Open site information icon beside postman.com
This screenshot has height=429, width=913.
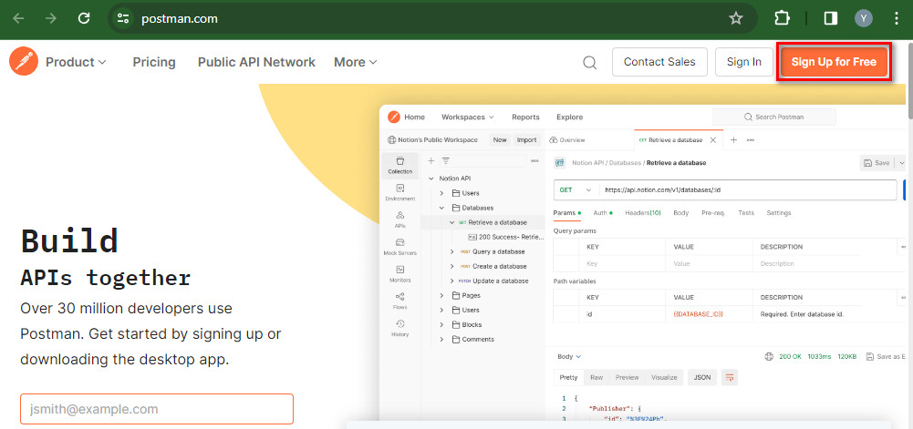click(x=123, y=18)
